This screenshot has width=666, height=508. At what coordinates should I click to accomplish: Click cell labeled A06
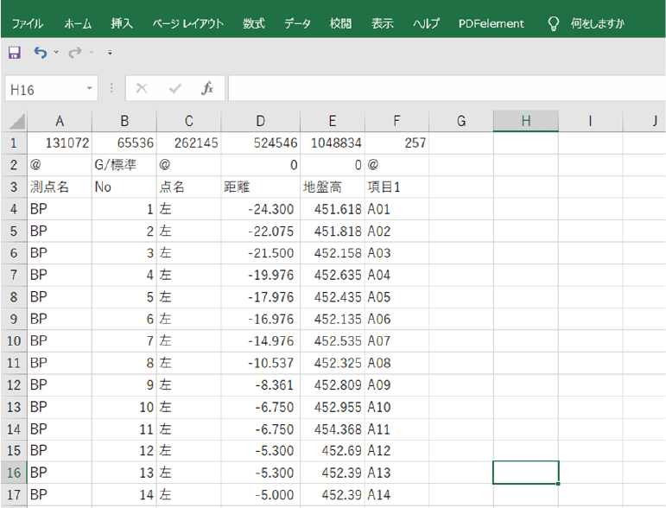tap(397, 319)
